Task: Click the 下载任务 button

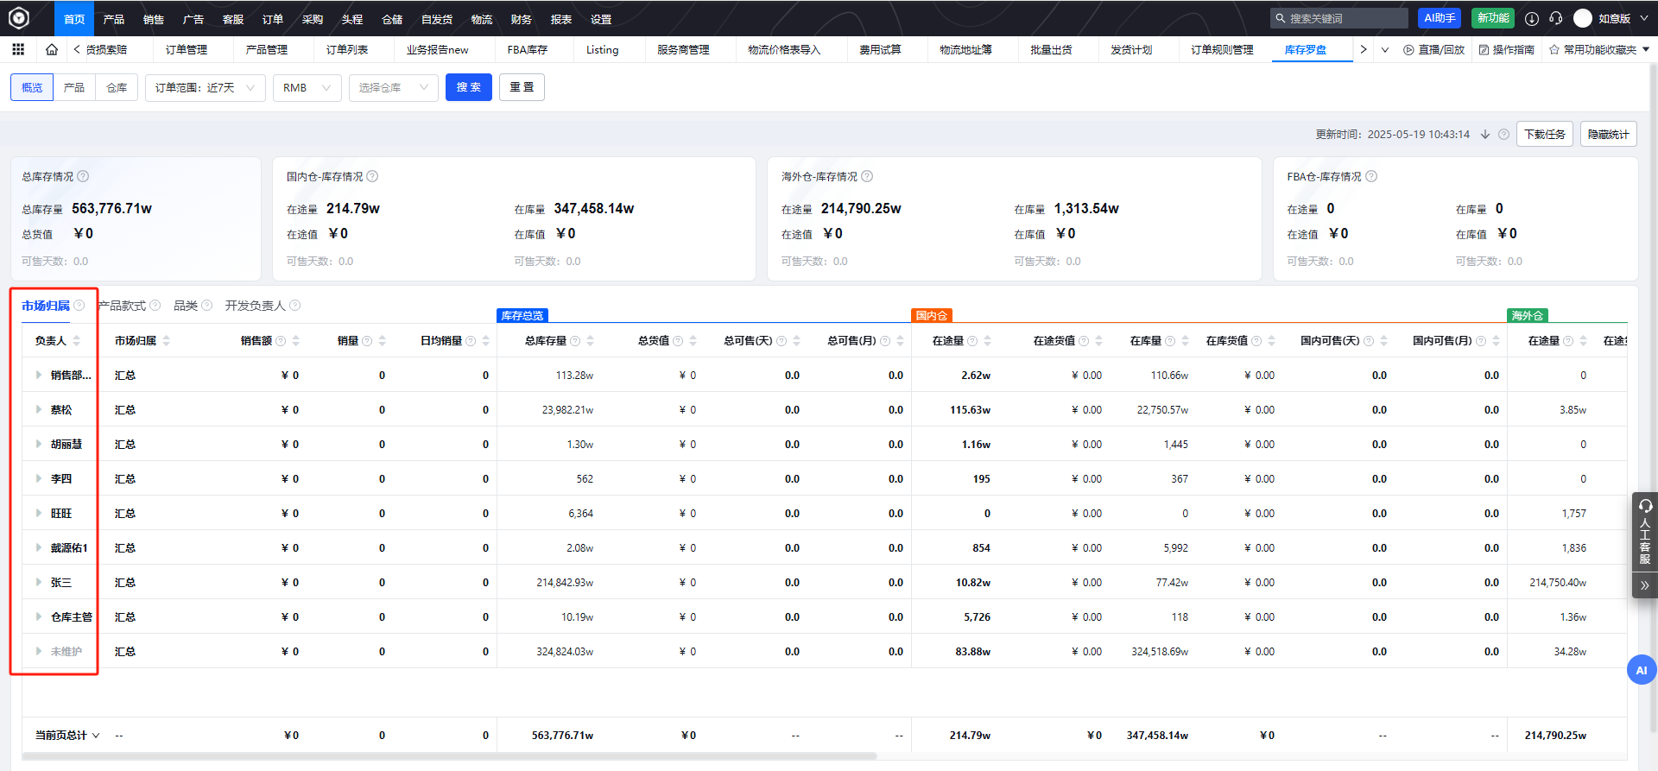Action: [x=1544, y=134]
